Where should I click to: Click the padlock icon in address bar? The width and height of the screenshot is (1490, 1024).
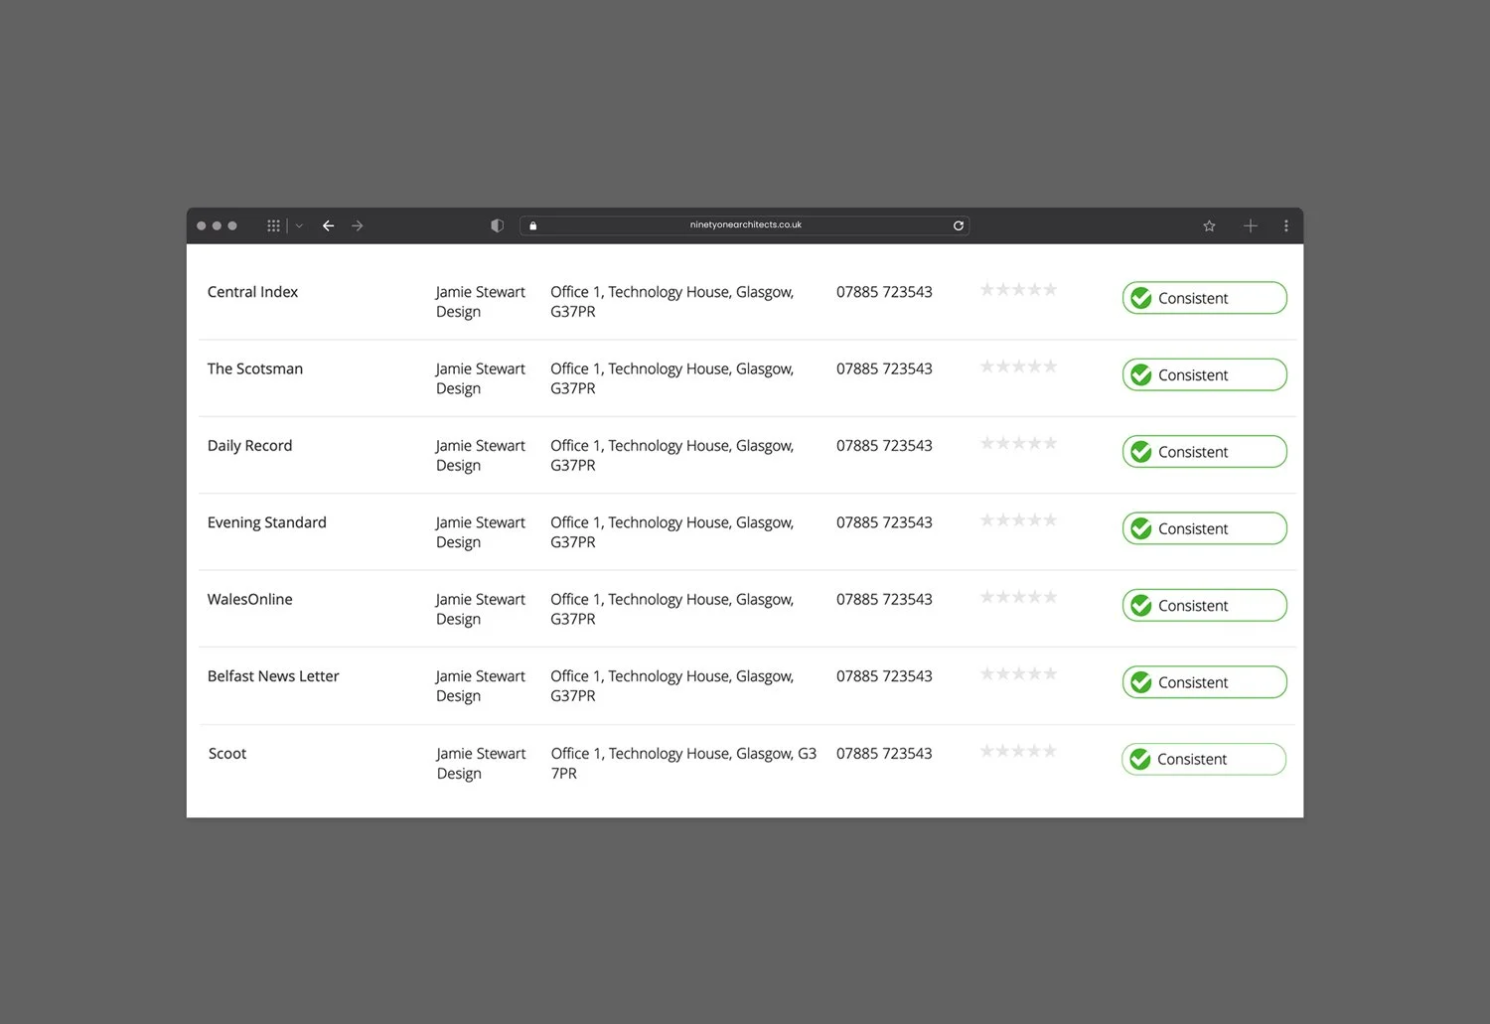[x=532, y=225]
